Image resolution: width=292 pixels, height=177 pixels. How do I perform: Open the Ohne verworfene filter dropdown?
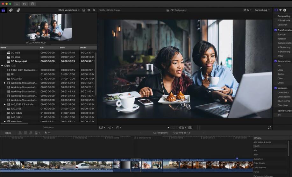coord(69,10)
